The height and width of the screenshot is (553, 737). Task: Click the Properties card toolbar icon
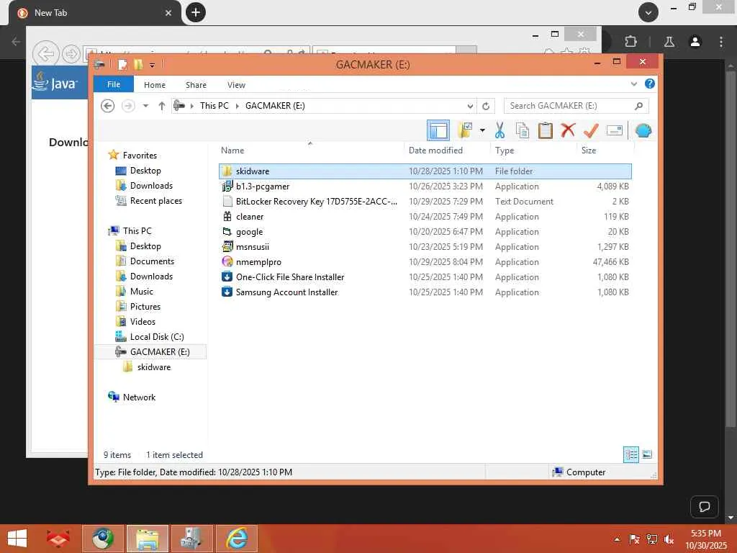pos(615,130)
